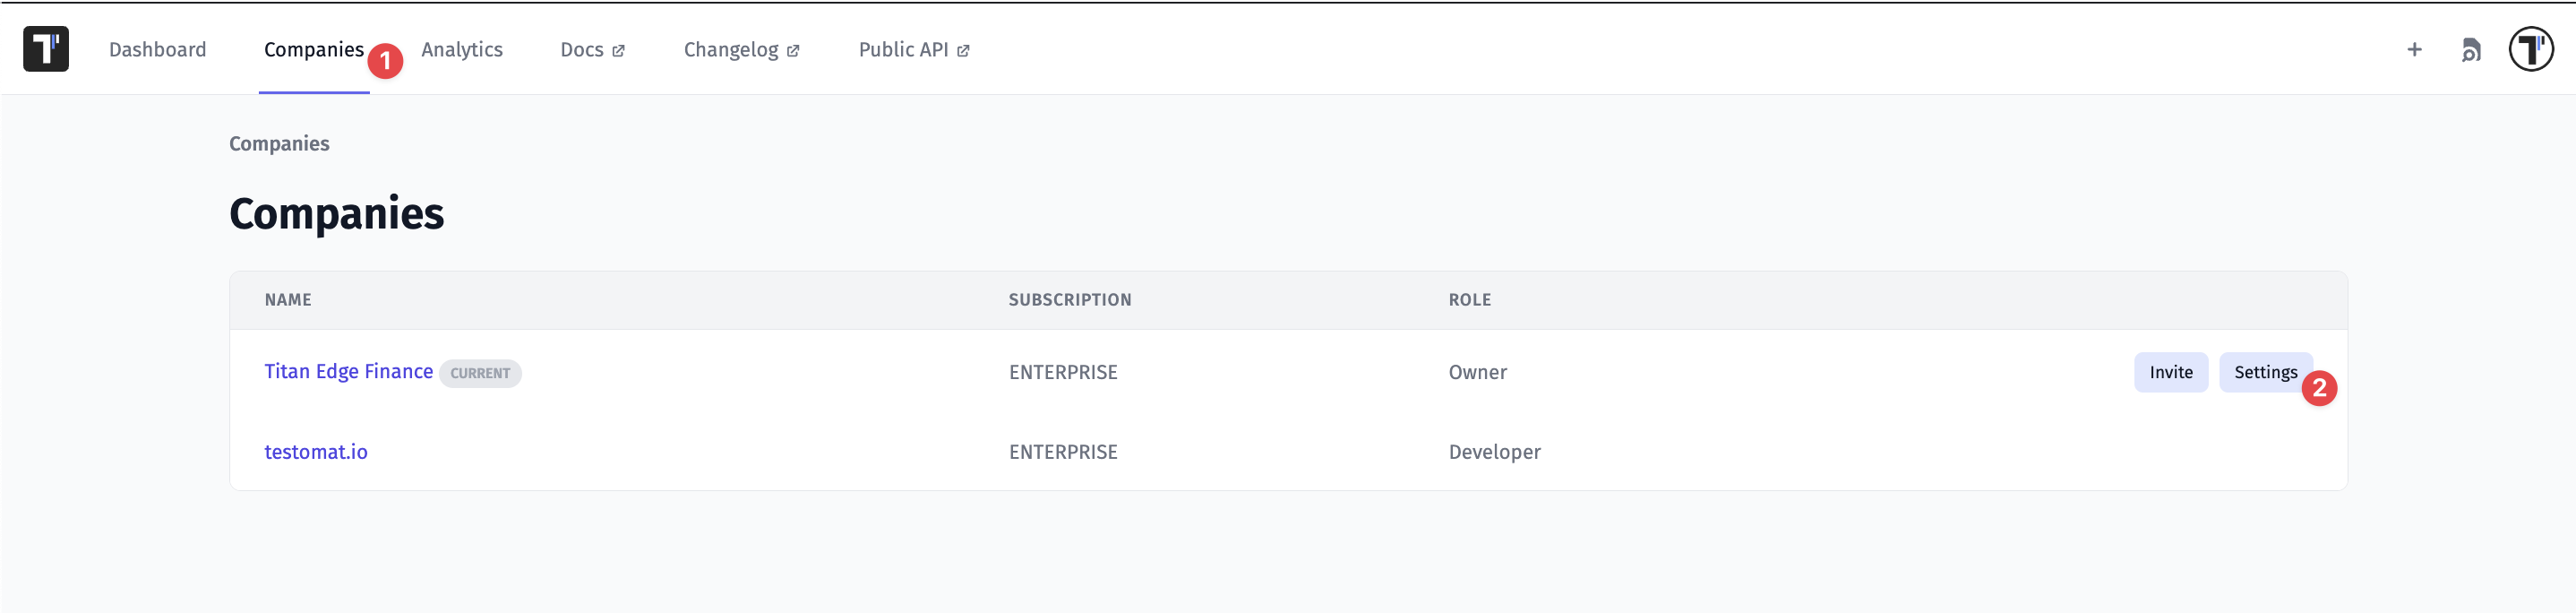Open the Titan Edge Finance company

(348, 372)
